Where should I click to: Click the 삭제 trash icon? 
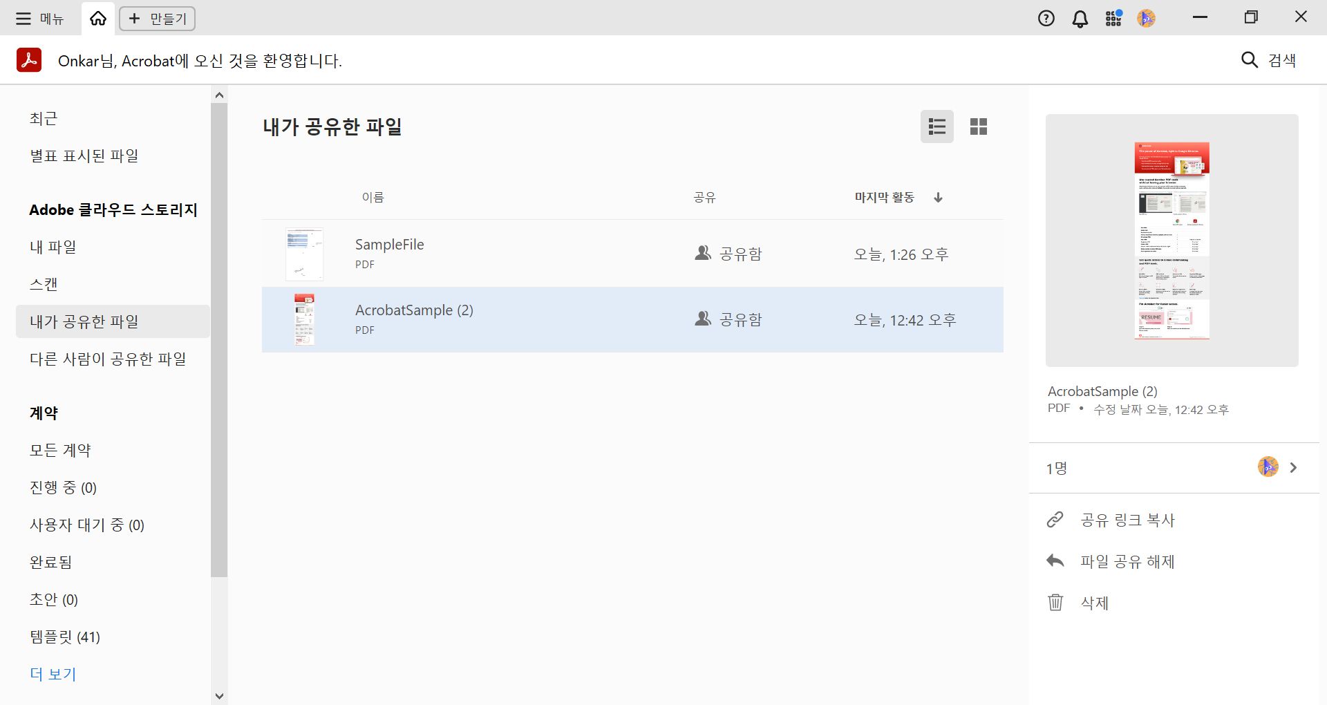(1055, 603)
